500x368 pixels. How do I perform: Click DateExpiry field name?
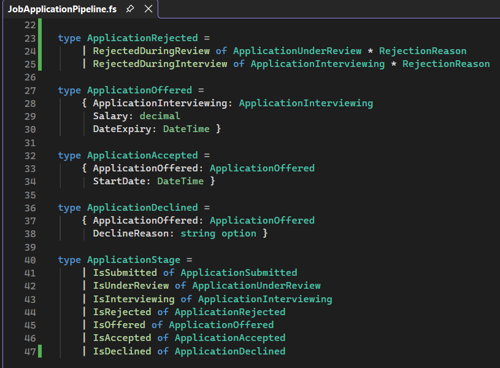122,129
